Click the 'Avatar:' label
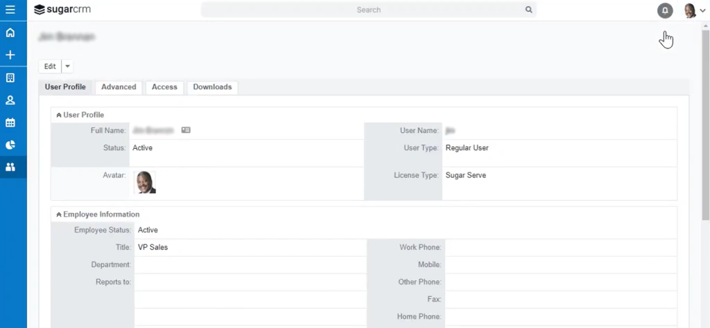Image resolution: width=710 pixels, height=328 pixels. [x=114, y=175]
